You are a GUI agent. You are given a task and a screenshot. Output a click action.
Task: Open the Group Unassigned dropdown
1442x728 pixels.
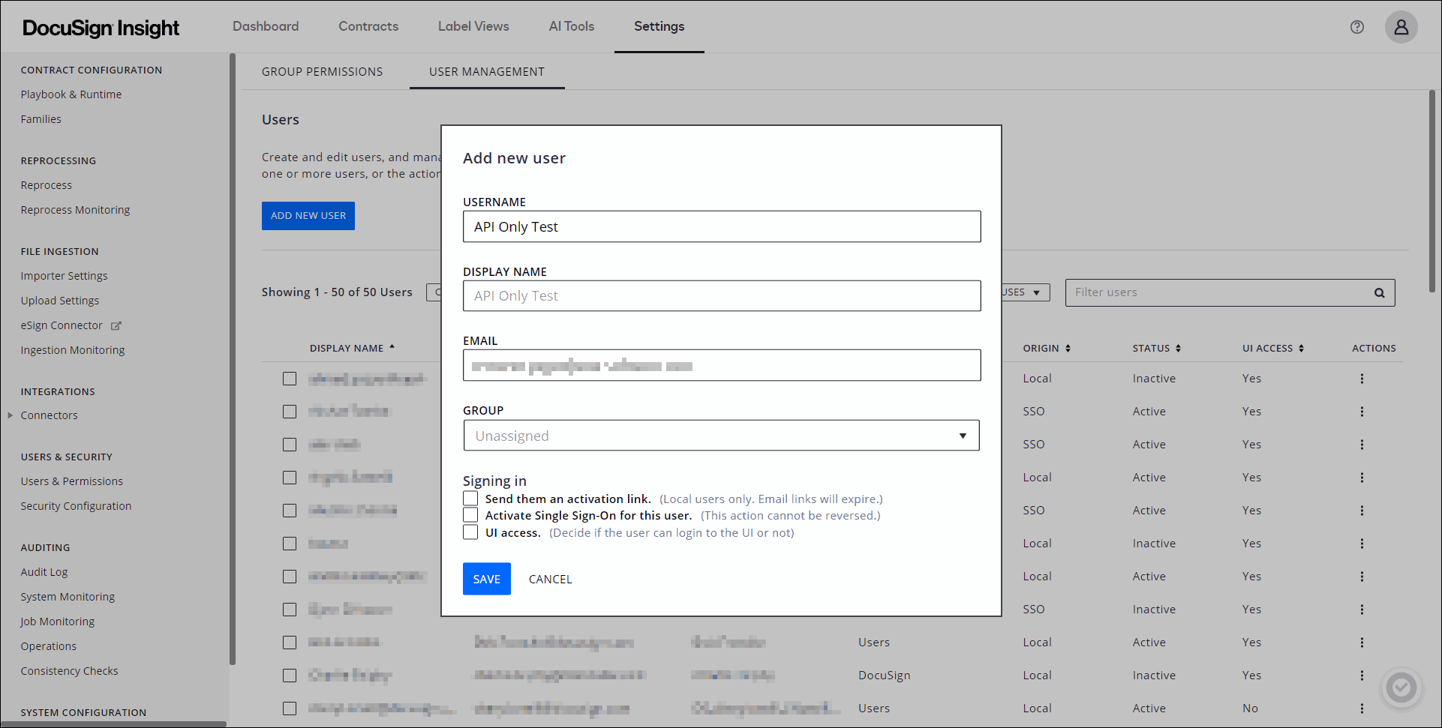pyautogui.click(x=721, y=436)
